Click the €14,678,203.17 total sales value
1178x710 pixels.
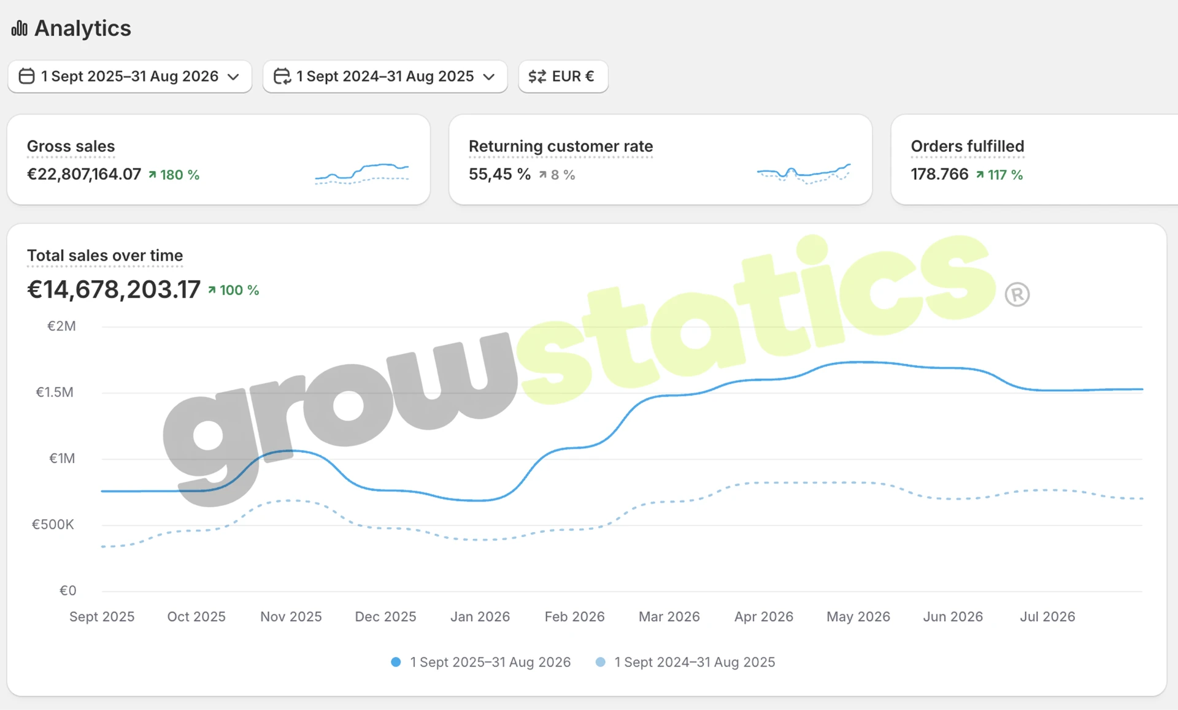tap(114, 289)
